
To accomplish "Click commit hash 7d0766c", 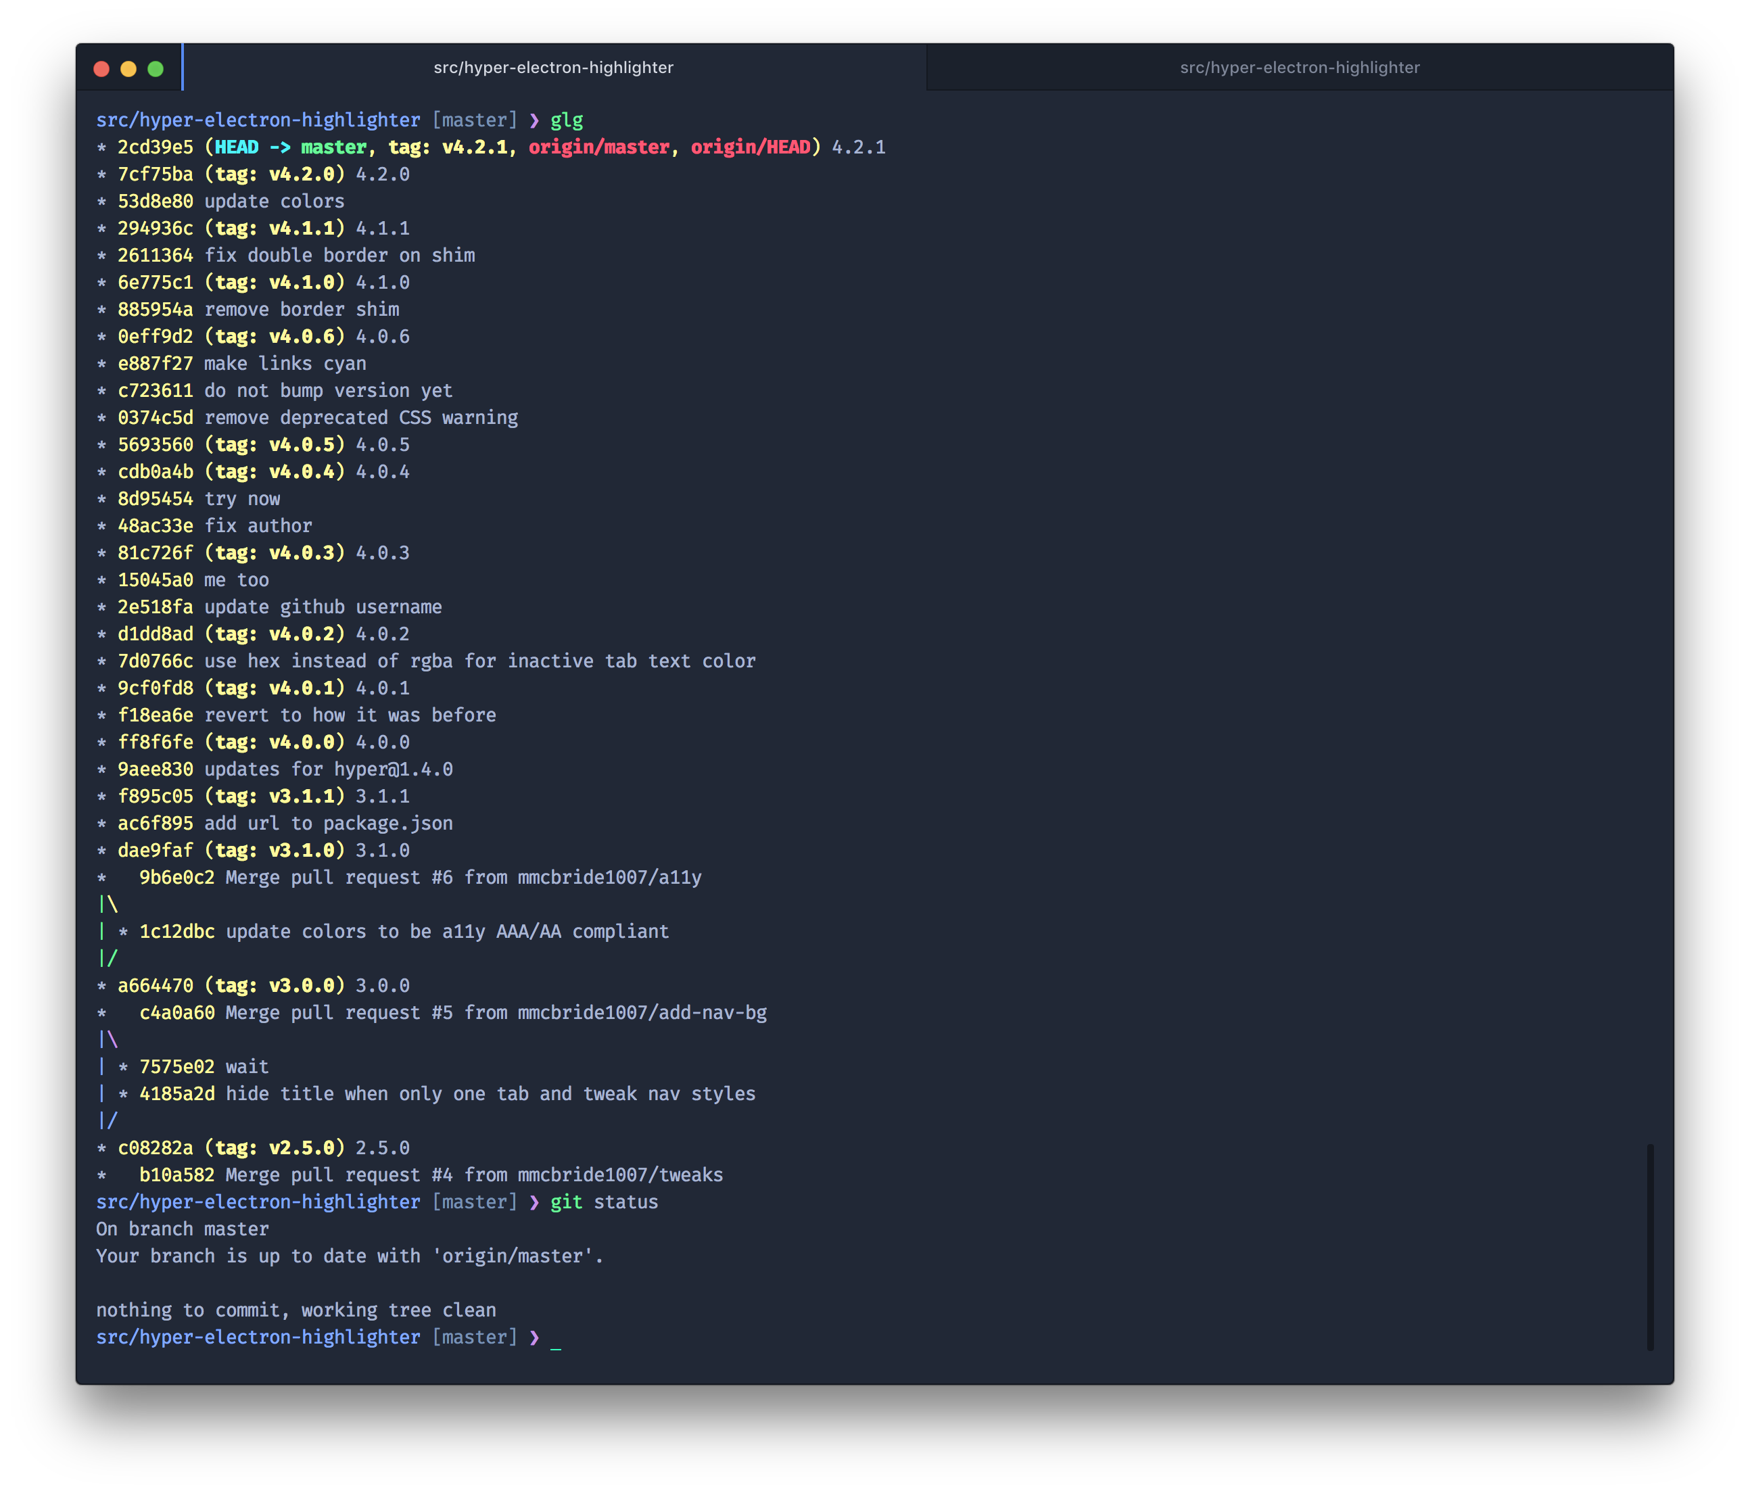I will [156, 661].
